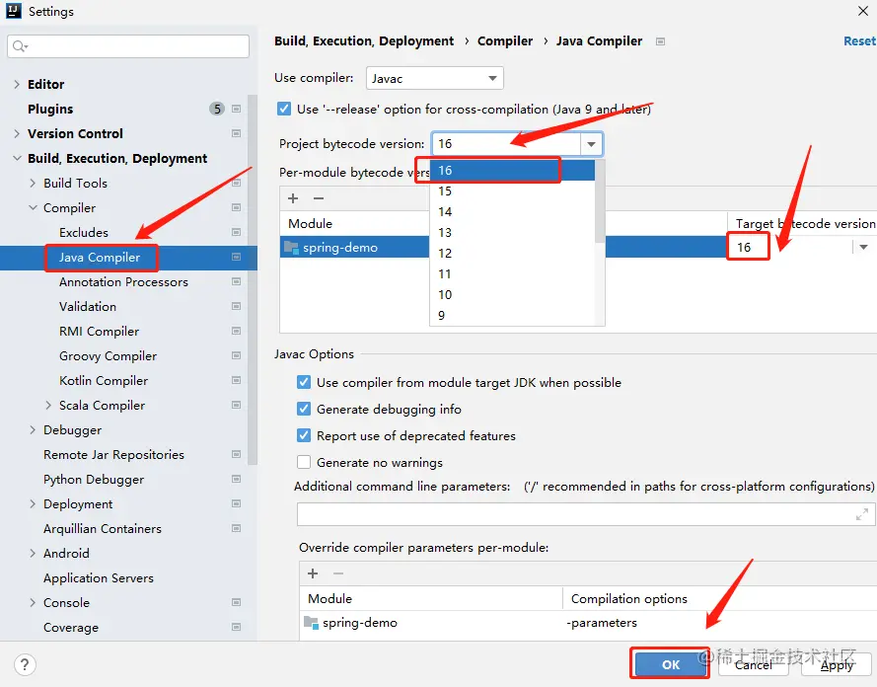Click the Arquillian Containers row project icon
The image size is (877, 687).
(x=236, y=528)
